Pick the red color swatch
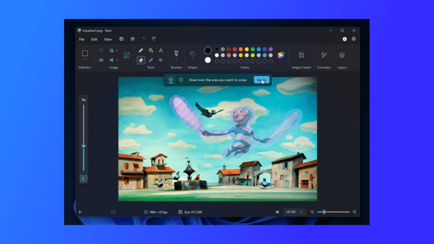This screenshot has height=244, width=434. click(235, 49)
